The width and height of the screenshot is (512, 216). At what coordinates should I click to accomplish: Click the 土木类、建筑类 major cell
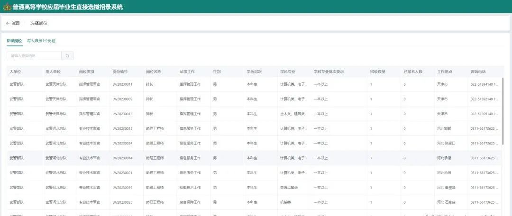[291, 114]
